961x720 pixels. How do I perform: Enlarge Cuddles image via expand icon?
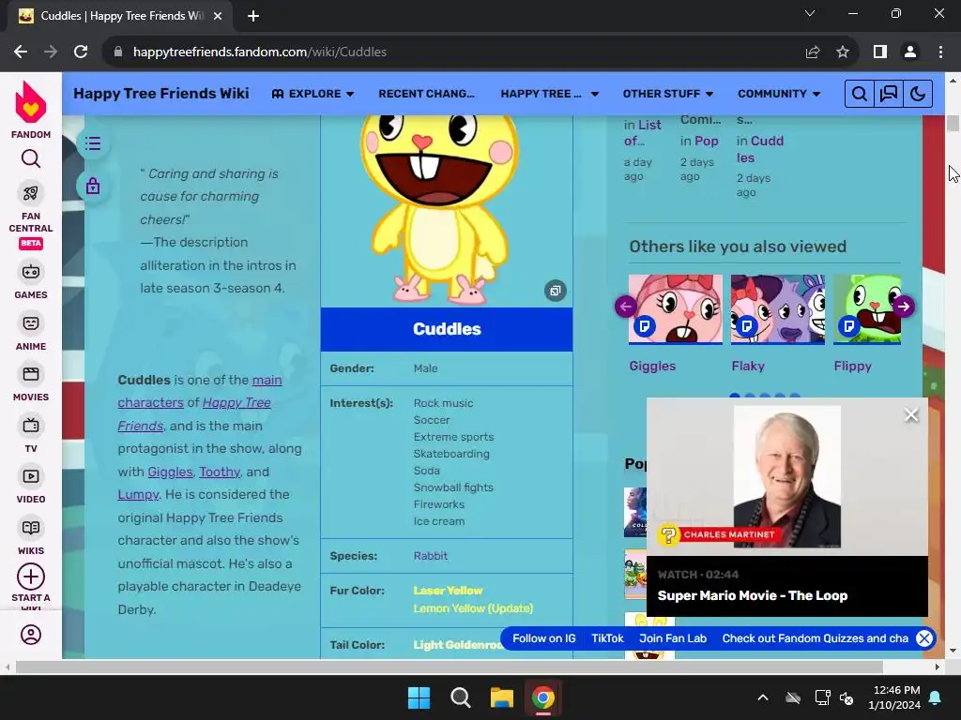[556, 291]
